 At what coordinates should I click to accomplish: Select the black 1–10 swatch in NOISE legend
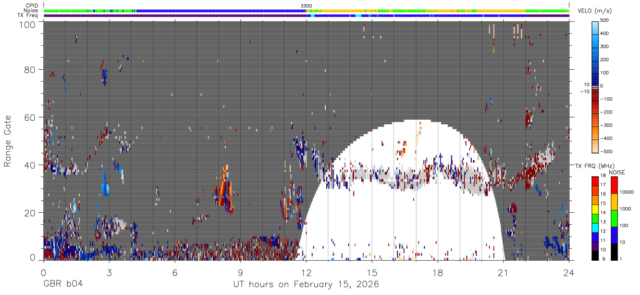tap(614, 251)
